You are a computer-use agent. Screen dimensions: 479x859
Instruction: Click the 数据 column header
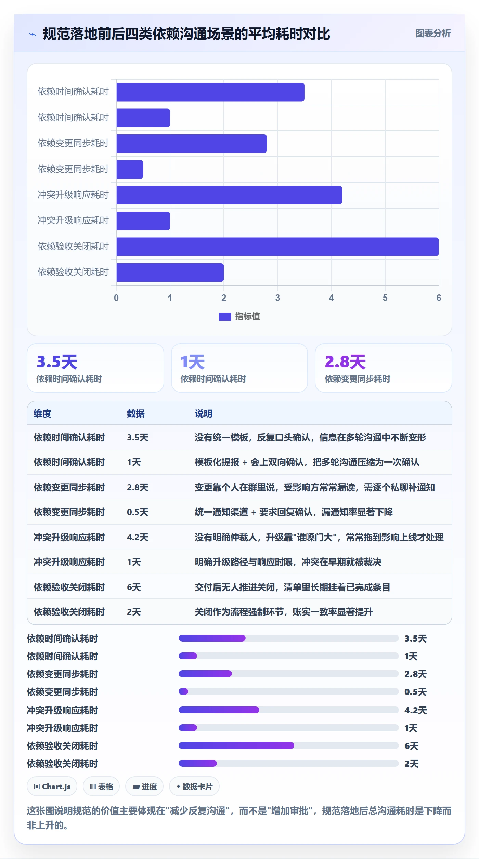136,413
